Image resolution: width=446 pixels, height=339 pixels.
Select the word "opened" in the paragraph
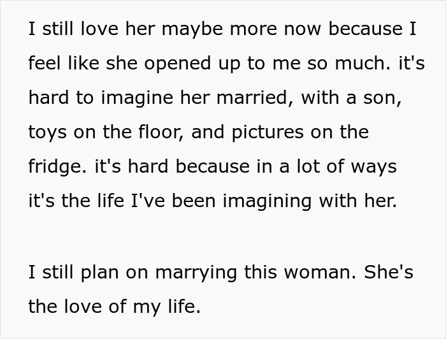click(178, 64)
